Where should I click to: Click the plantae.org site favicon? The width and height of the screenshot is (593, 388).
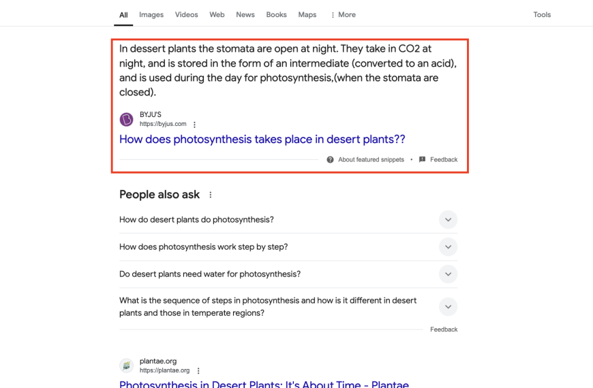click(x=126, y=366)
